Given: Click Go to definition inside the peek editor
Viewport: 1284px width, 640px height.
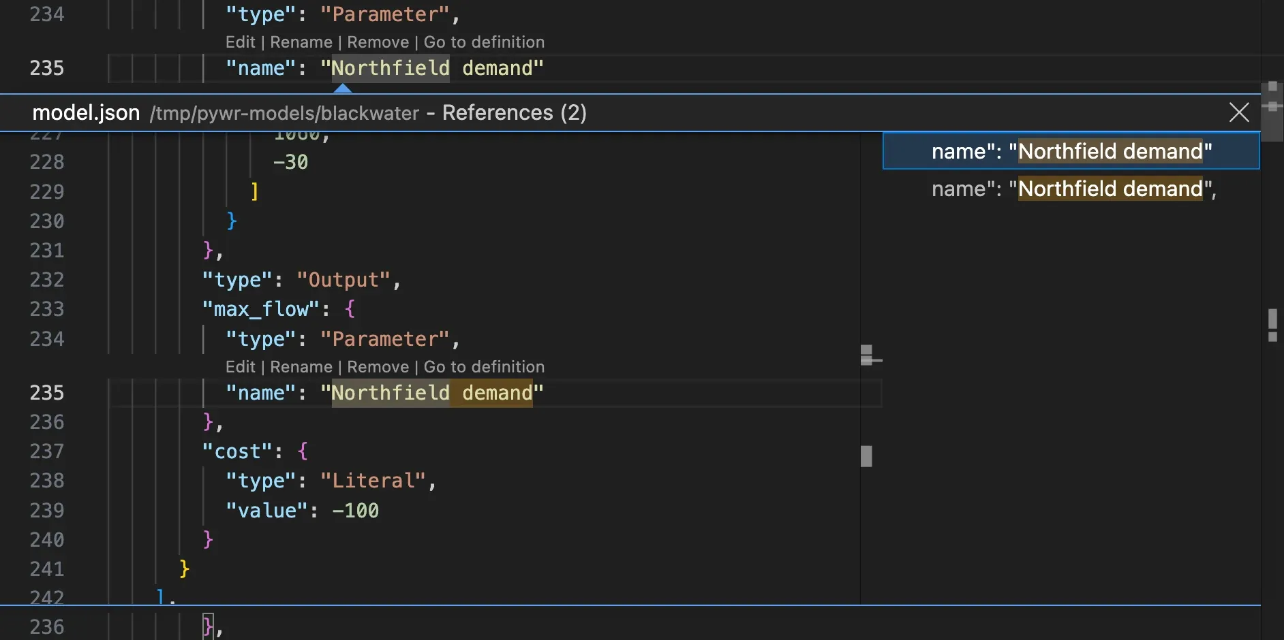Looking at the screenshot, I should pyautogui.click(x=484, y=367).
